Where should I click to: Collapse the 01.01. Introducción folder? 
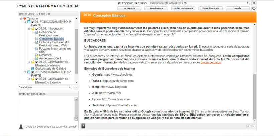[29, 29]
